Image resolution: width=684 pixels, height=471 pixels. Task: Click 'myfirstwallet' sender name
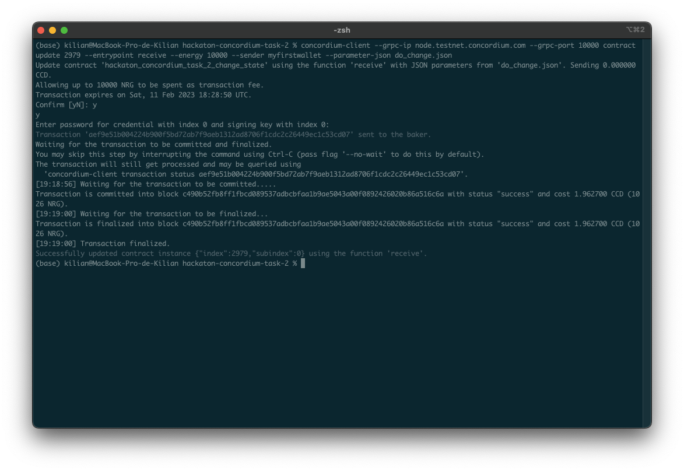tap(294, 55)
